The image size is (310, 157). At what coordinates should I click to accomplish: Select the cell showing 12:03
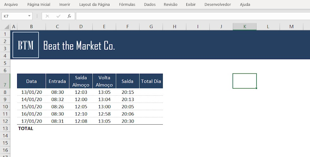click(x=81, y=92)
